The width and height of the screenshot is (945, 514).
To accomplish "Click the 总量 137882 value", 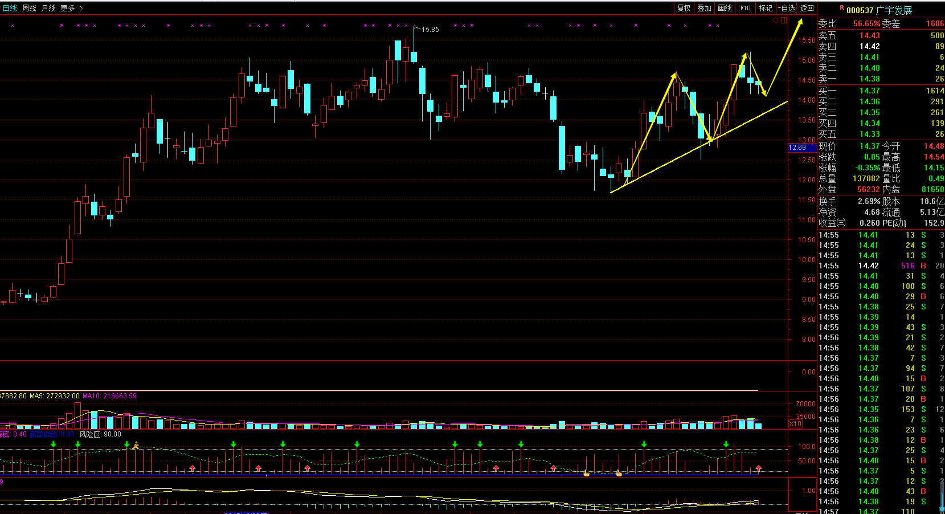I will click(x=866, y=179).
